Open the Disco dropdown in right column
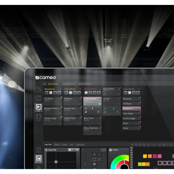 pos(139,124)
